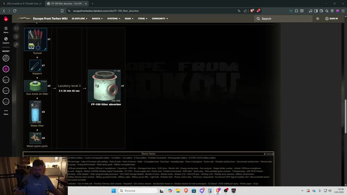
Task: Open the table of contents list icon
Action: point(16,37)
